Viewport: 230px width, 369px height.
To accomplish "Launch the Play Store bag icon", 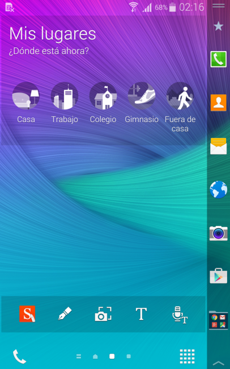I will (x=218, y=276).
